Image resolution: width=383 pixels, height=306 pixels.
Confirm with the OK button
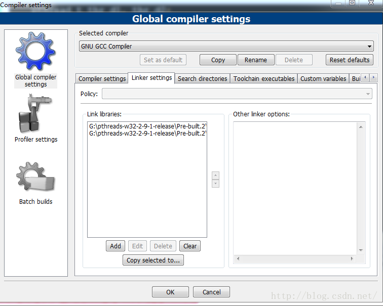click(170, 292)
